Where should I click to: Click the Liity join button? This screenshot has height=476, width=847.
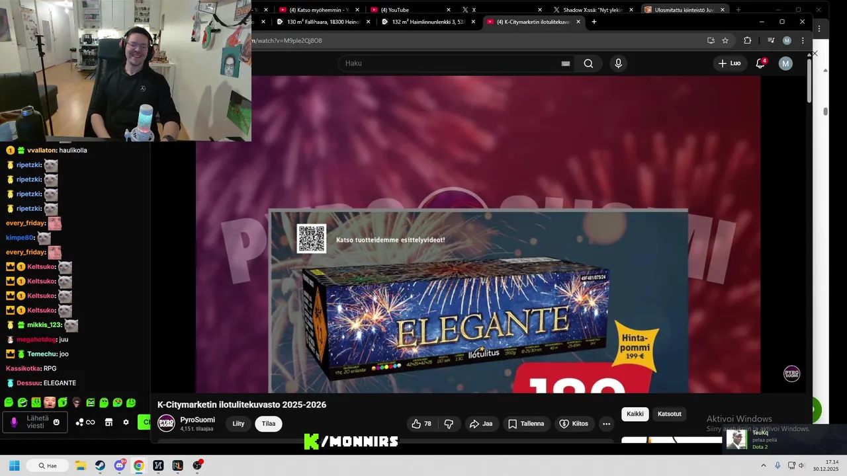[238, 424]
